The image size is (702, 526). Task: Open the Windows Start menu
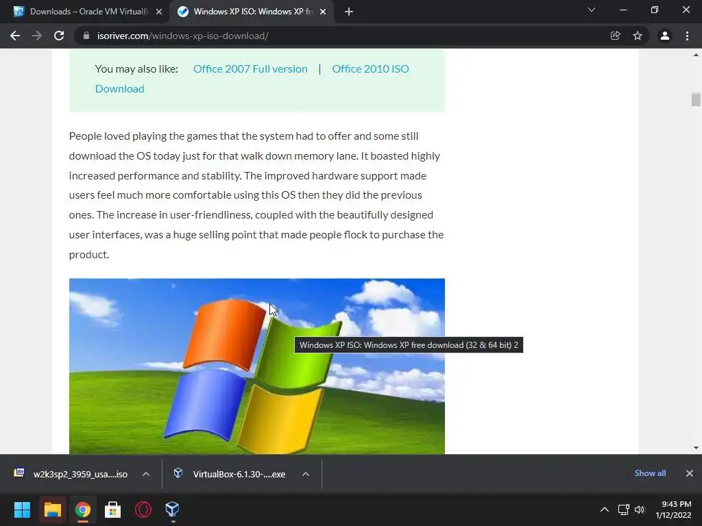[x=22, y=510]
